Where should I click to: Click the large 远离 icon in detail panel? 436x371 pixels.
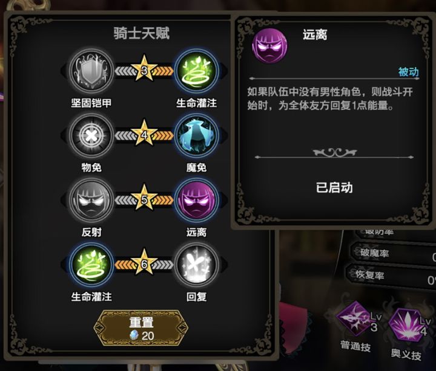269,46
